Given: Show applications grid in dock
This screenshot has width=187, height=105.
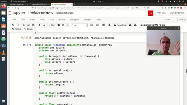Looking at the screenshot, I should click(4, 102).
